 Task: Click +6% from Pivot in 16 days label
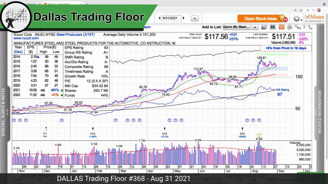(x=286, y=48)
